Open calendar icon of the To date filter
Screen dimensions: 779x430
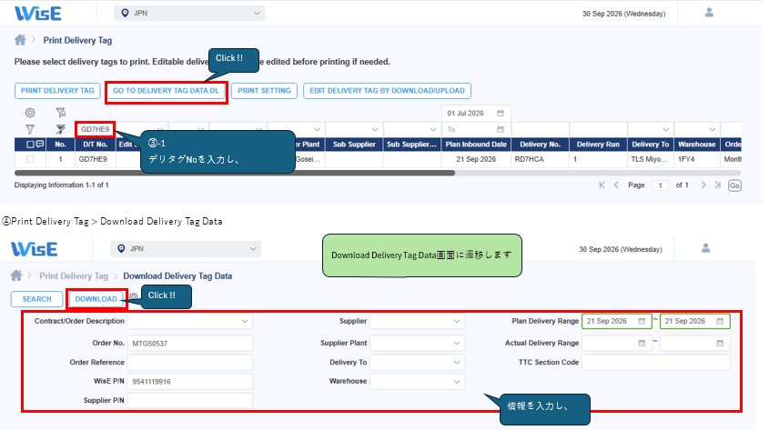tap(501, 130)
